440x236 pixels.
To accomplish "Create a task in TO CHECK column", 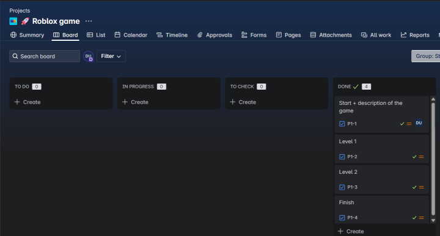I will point(243,102).
